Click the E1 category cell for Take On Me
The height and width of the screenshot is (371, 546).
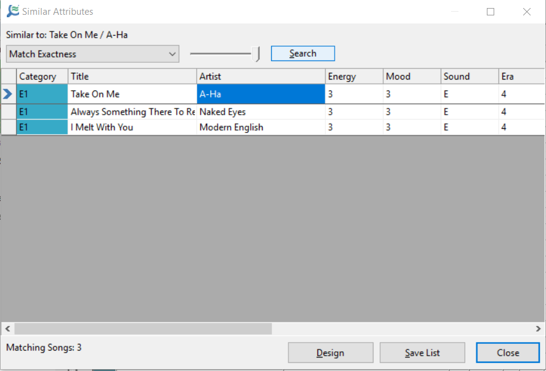42,94
